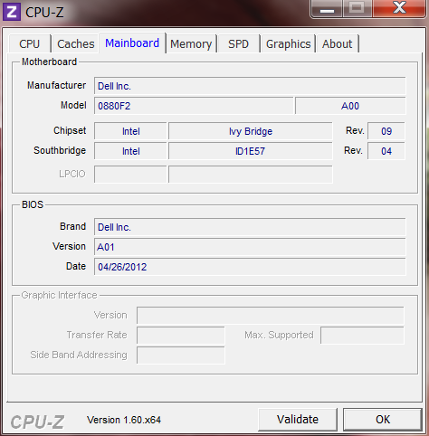Click the model revision field A00
The height and width of the screenshot is (436, 429).
tap(350, 106)
